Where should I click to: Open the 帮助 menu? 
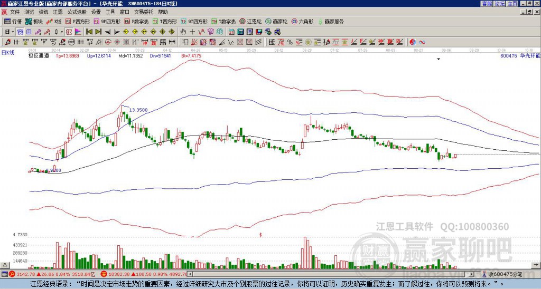click(x=163, y=12)
